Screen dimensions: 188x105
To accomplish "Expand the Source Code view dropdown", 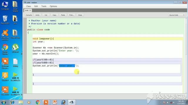I will (177, 15).
